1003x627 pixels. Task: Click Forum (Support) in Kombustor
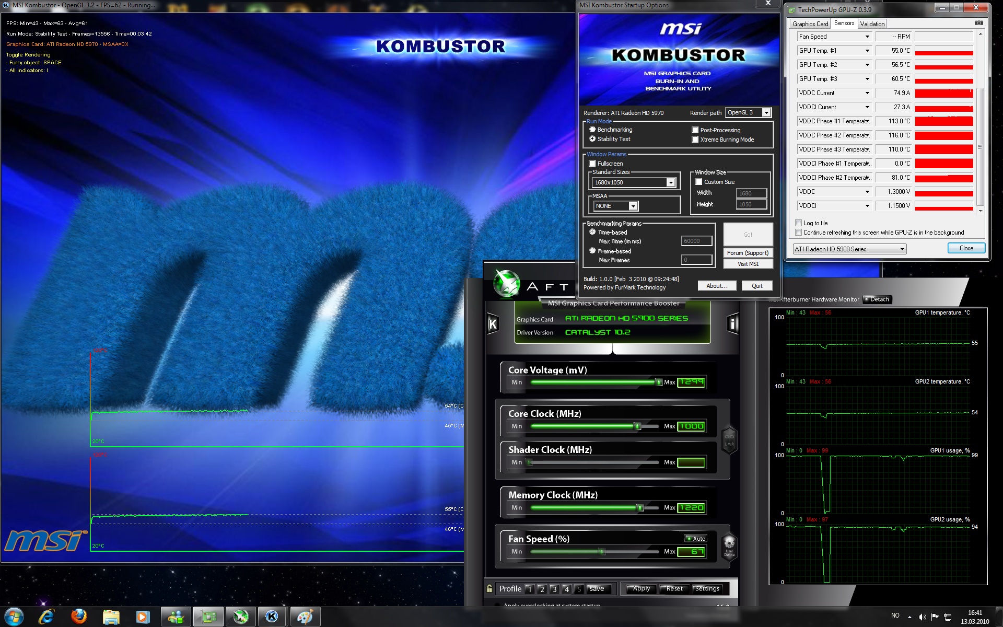point(748,253)
